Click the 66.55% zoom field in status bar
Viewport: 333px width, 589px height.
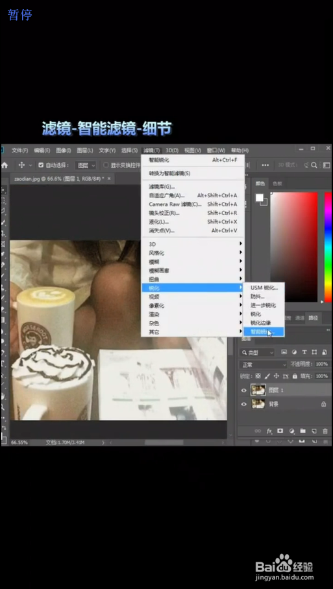tap(19, 443)
